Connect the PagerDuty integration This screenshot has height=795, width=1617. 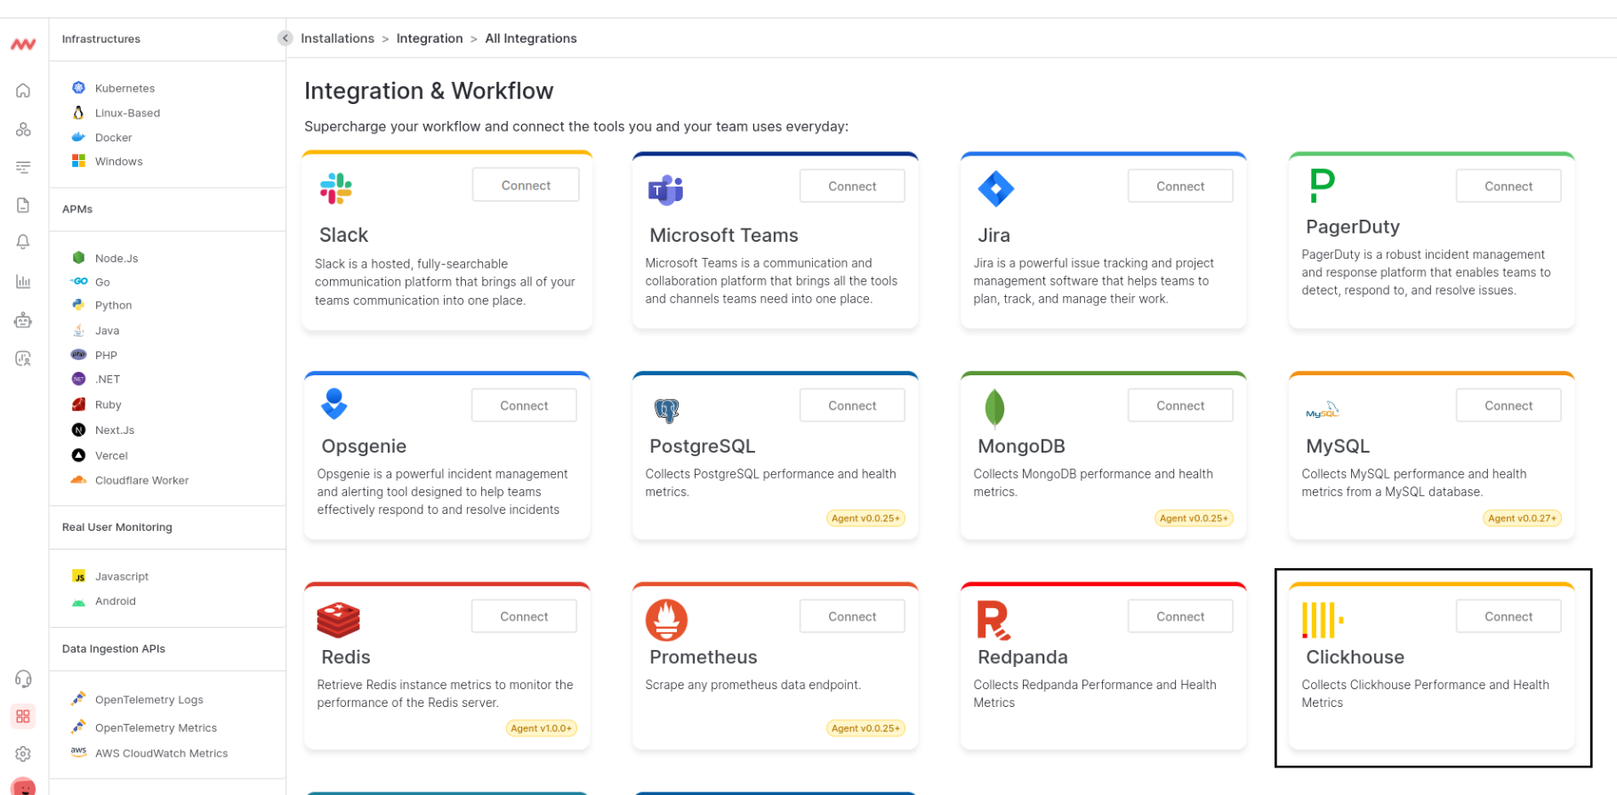[x=1508, y=186]
